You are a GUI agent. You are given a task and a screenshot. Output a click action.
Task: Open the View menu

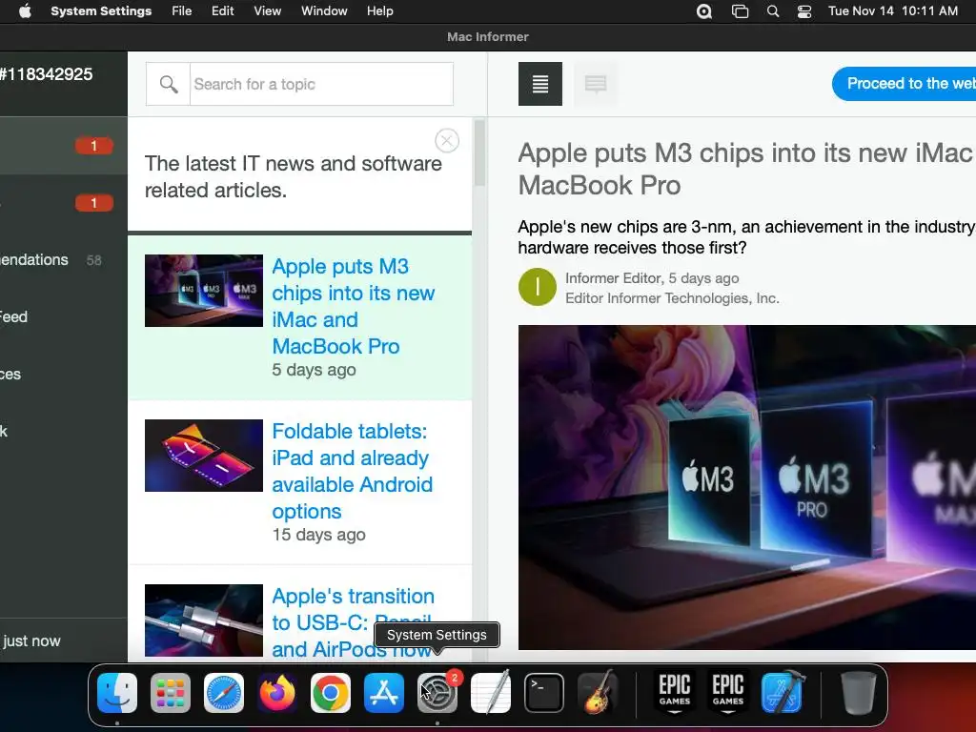(x=267, y=11)
